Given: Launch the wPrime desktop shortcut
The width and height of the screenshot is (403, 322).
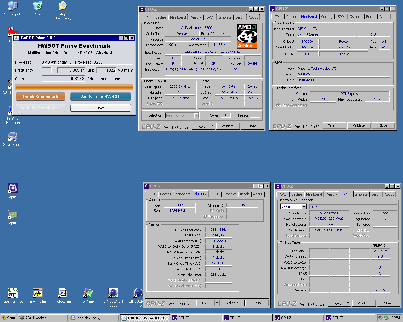Looking at the screenshot, I should click(88, 296).
